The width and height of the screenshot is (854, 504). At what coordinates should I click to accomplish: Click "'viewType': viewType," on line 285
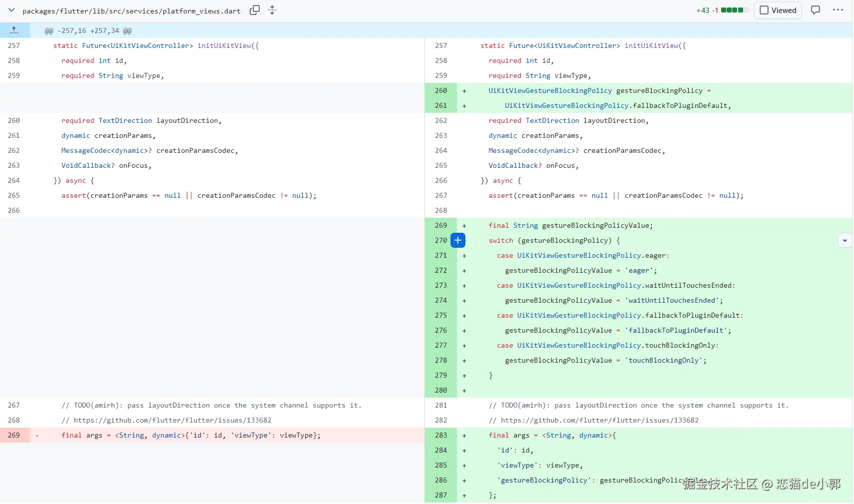pos(540,465)
